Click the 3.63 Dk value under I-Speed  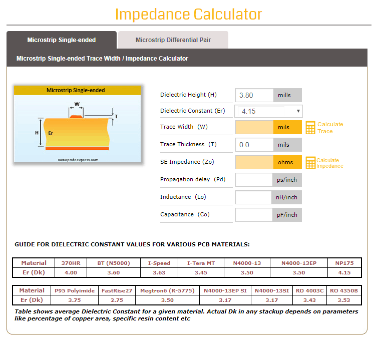[159, 272]
